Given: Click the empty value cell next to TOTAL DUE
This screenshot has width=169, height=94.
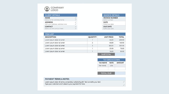Looking at the screenshot, I should (120, 73).
